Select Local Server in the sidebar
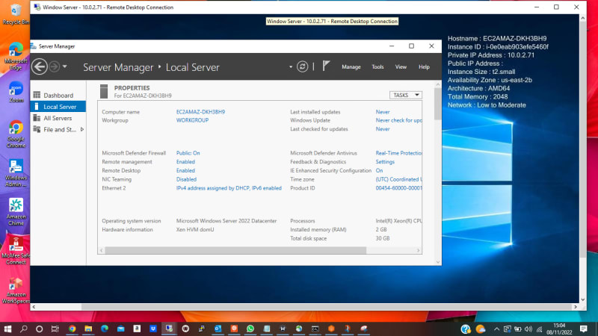The height and width of the screenshot is (336, 598). tap(58, 107)
